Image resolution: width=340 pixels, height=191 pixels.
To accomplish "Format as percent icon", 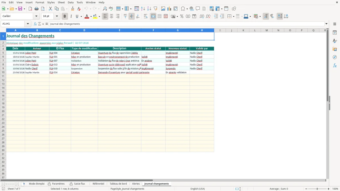I will click(x=182, y=16).
